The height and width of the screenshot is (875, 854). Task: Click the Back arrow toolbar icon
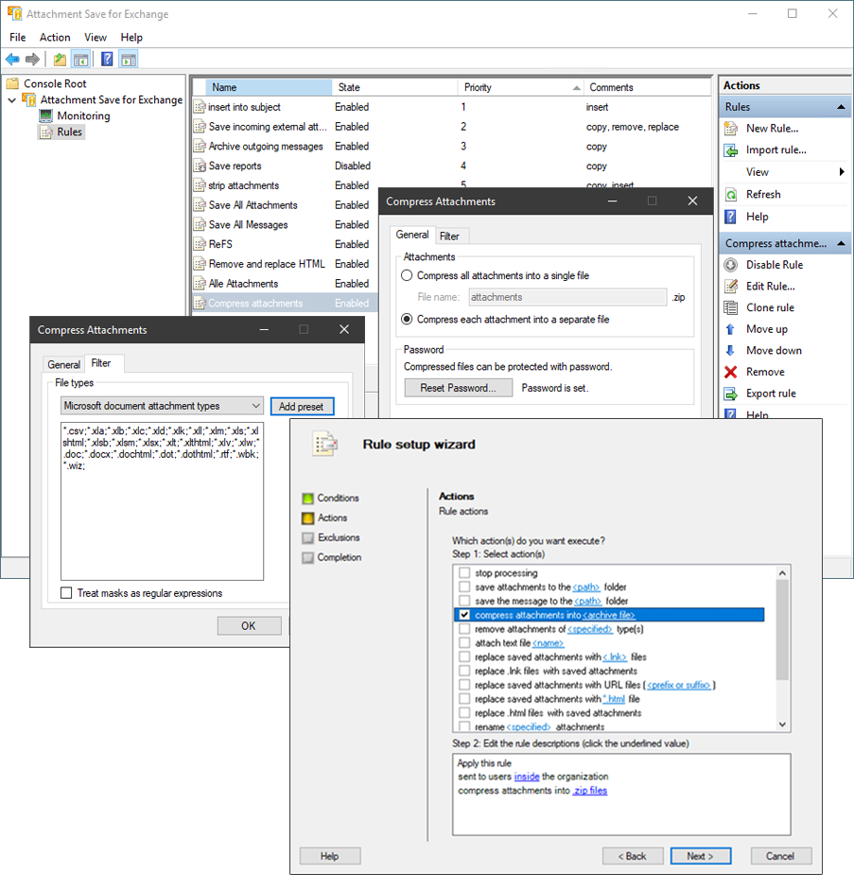click(12, 60)
